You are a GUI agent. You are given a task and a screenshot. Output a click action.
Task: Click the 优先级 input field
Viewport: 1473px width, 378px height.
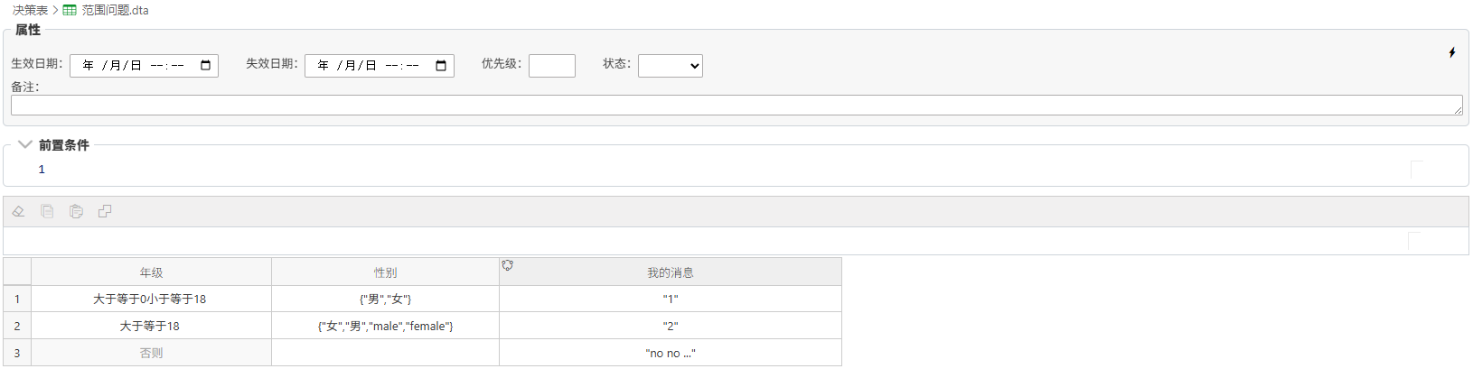point(551,66)
